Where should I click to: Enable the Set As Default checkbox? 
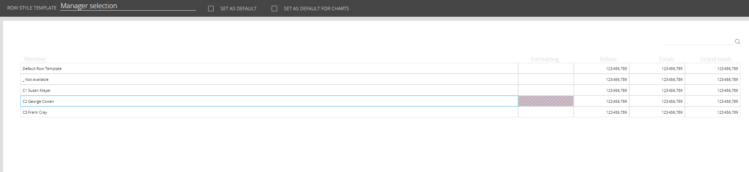pyautogui.click(x=211, y=9)
